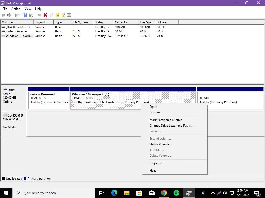This screenshot has height=198, width=265.
Task: Click the 40 % free cell
Action: point(160,31)
